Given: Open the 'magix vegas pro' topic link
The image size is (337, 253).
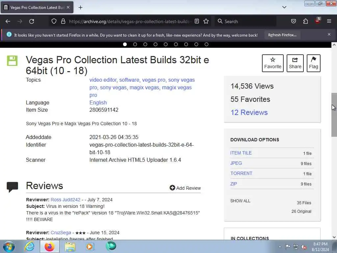Looking at the screenshot, I should (177, 88).
